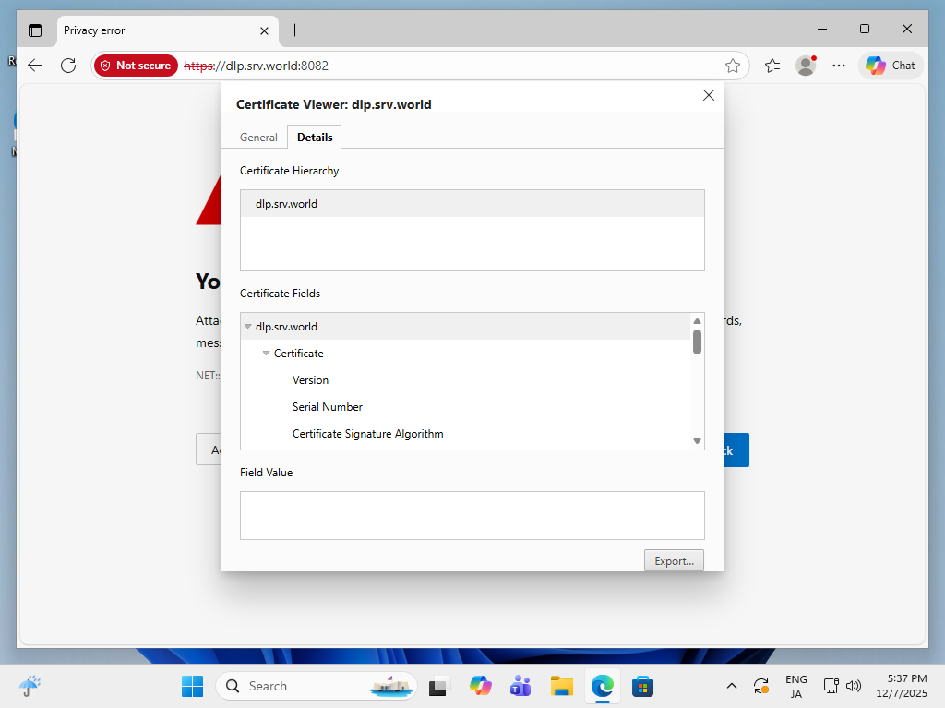Click the address bar URL
Screen dimensions: 945x708
256,66
